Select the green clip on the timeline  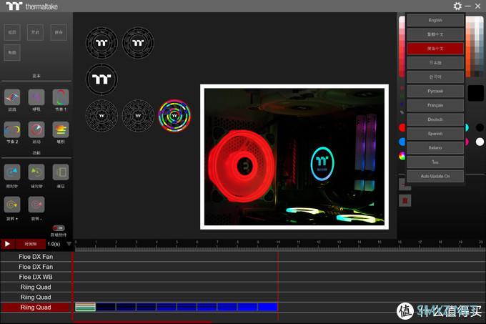click(85, 307)
